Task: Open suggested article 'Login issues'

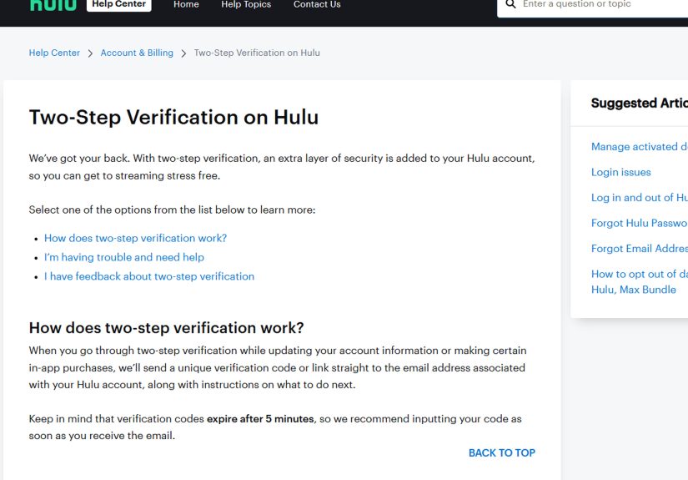Action: click(x=620, y=172)
